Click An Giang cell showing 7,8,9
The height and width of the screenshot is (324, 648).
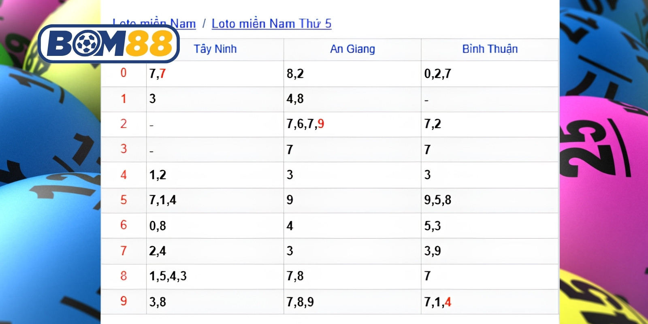pos(352,302)
